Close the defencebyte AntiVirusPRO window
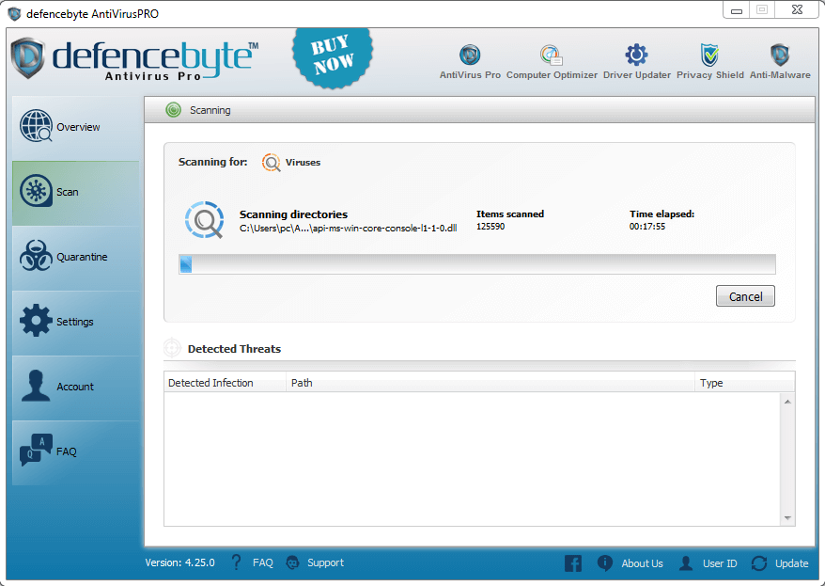Viewport: 825px width, 586px height. (x=797, y=10)
